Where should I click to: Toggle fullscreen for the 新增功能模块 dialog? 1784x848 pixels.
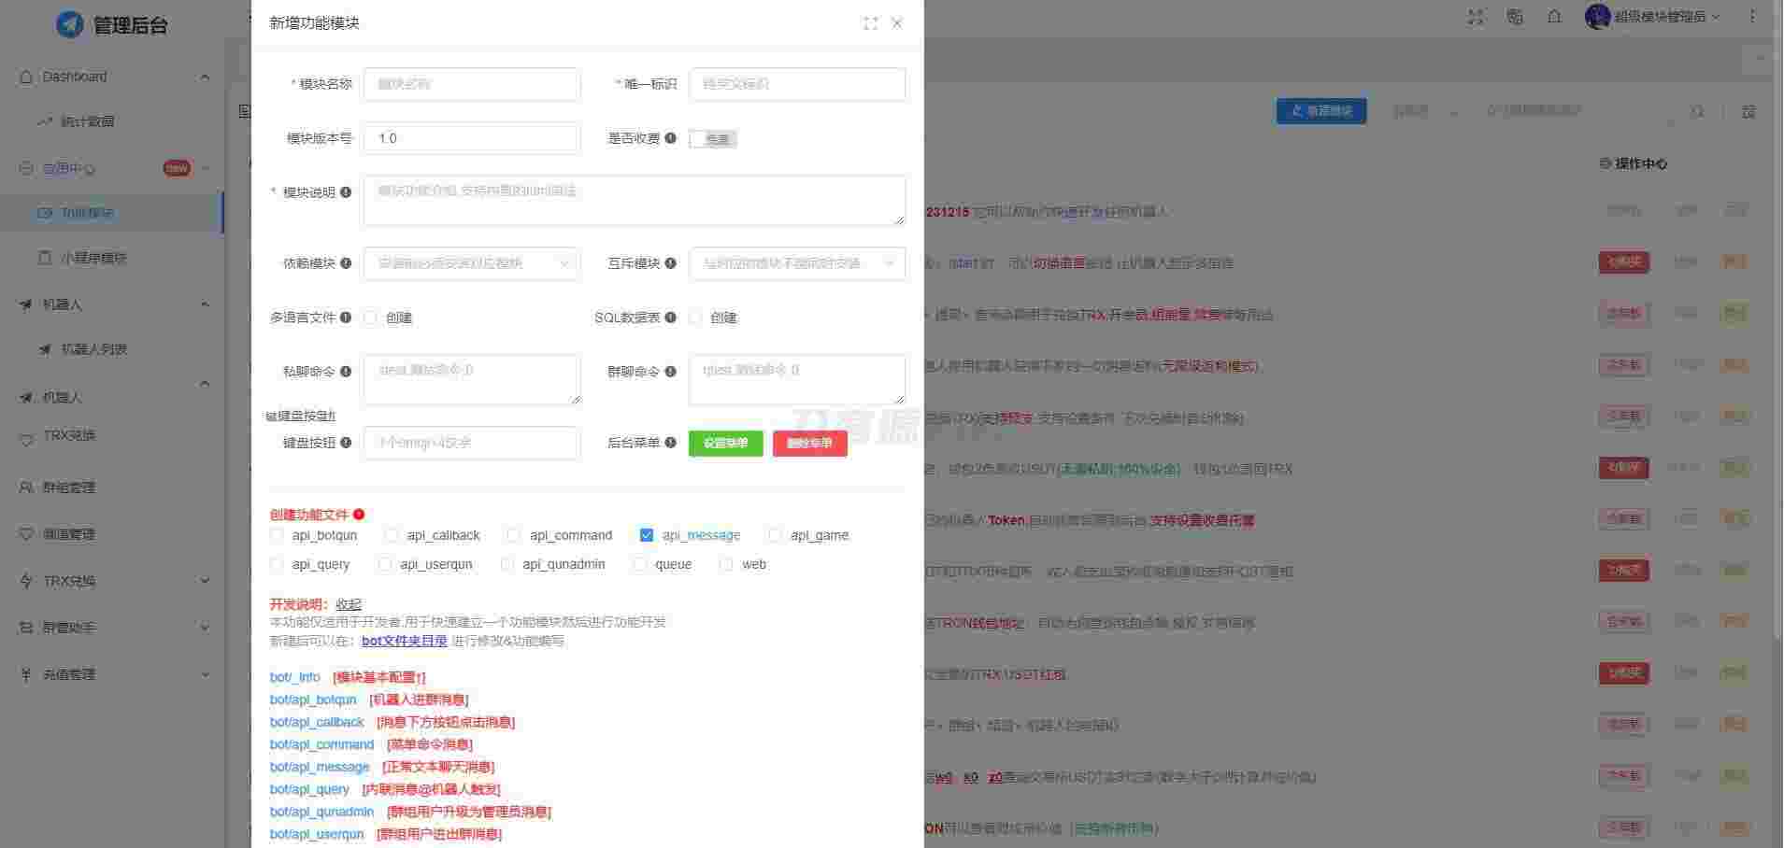(x=870, y=23)
